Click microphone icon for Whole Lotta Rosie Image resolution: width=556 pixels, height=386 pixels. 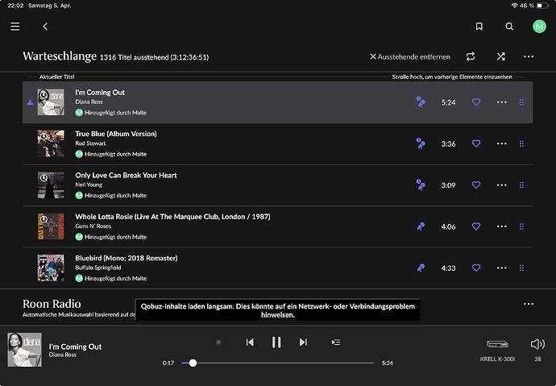421,226
